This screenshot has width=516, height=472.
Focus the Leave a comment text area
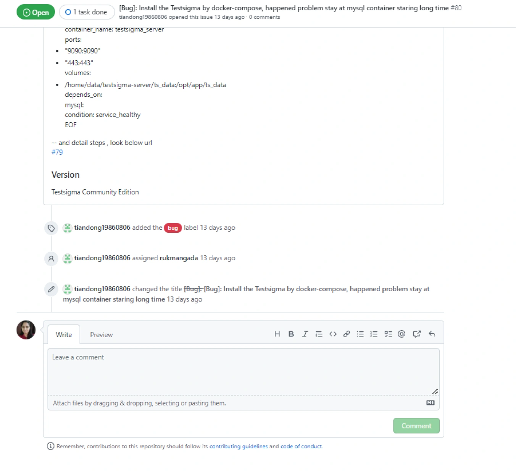(243, 371)
